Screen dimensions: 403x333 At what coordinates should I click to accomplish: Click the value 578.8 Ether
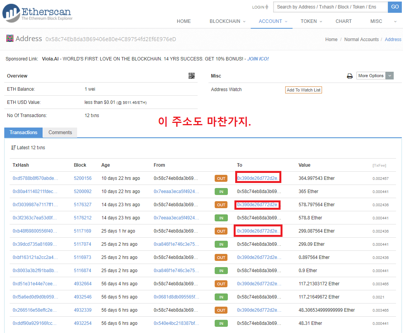(310, 218)
